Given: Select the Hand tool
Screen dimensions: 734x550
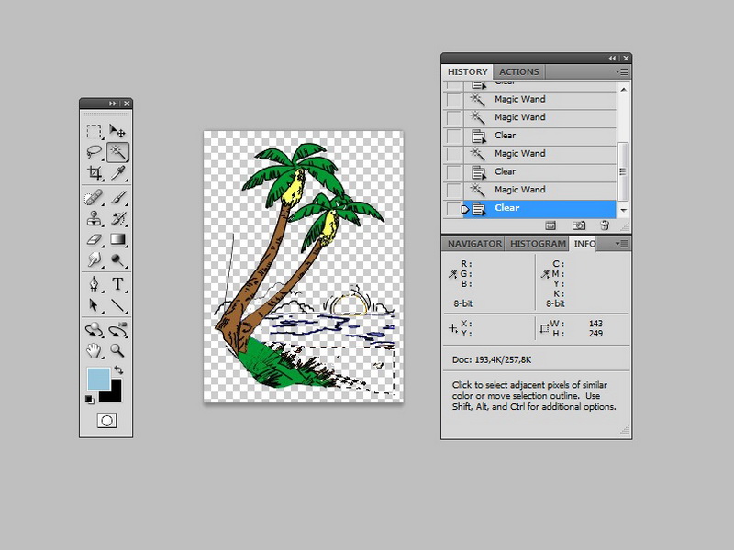Looking at the screenshot, I should coord(95,350).
